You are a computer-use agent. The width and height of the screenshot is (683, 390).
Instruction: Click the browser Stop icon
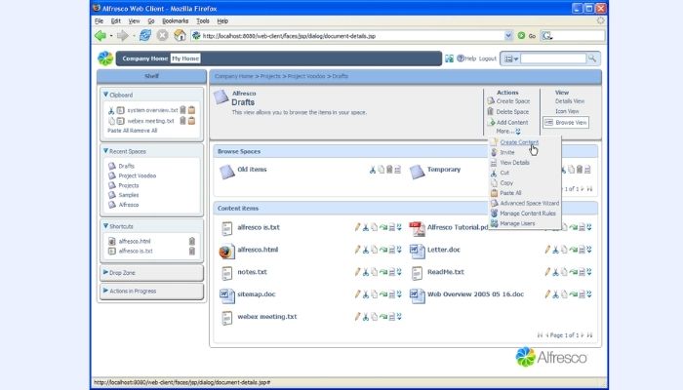162,35
